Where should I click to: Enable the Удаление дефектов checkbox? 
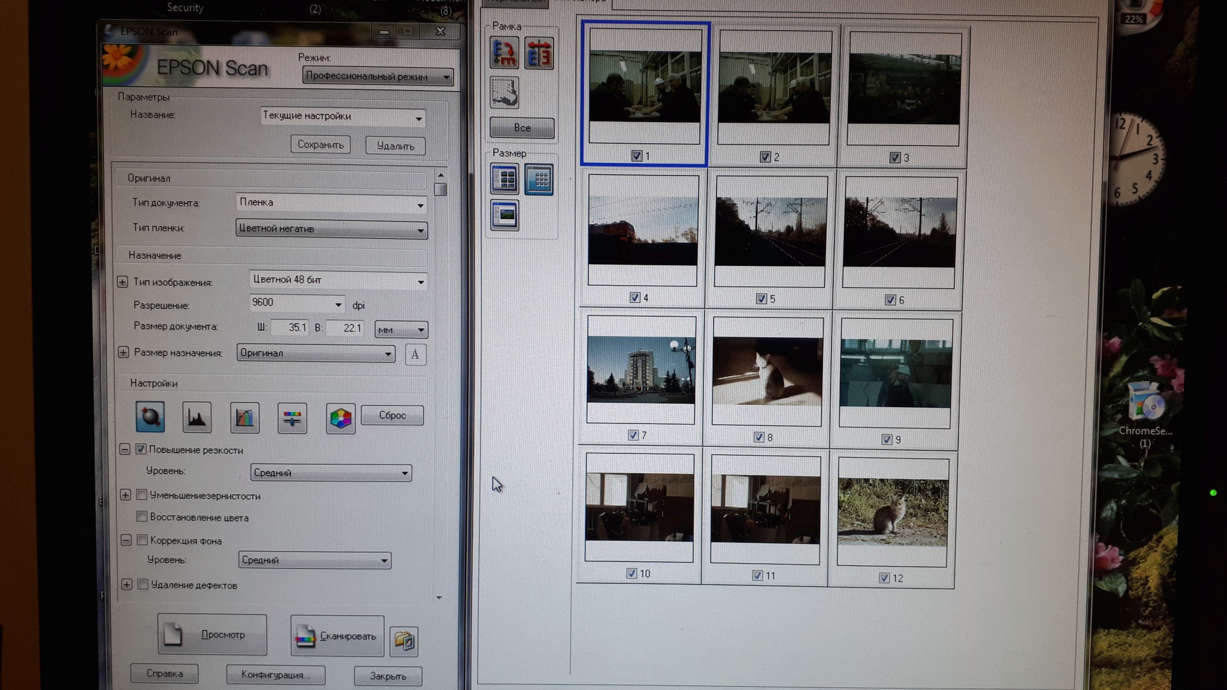(x=143, y=584)
